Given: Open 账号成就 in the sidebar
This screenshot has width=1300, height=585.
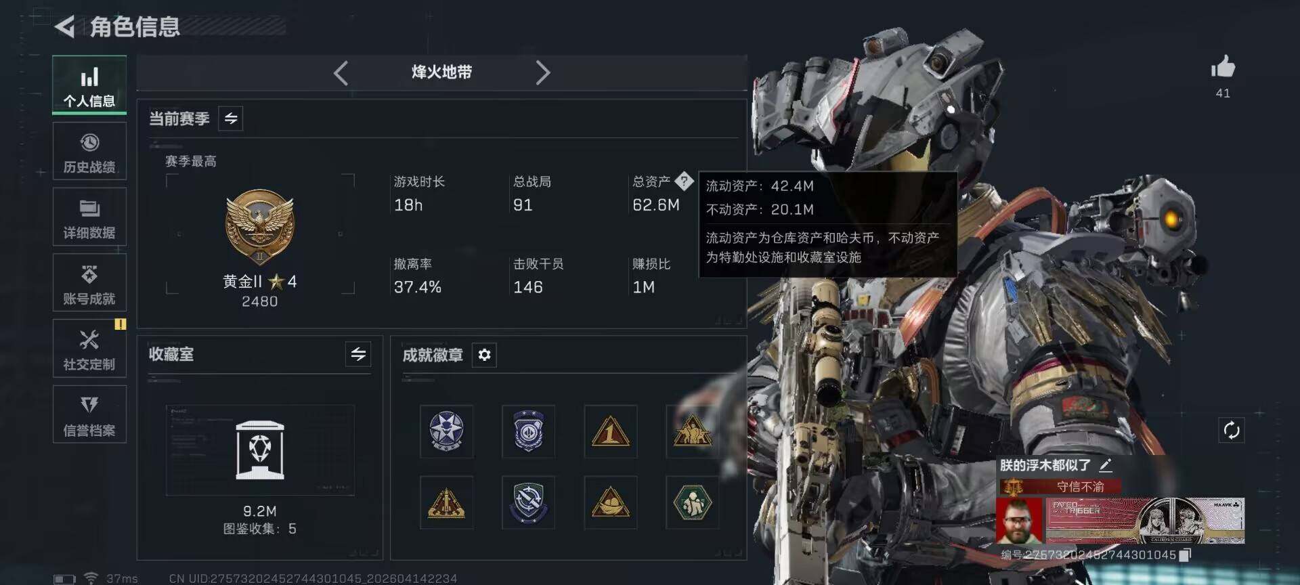Looking at the screenshot, I should pyautogui.click(x=89, y=283).
